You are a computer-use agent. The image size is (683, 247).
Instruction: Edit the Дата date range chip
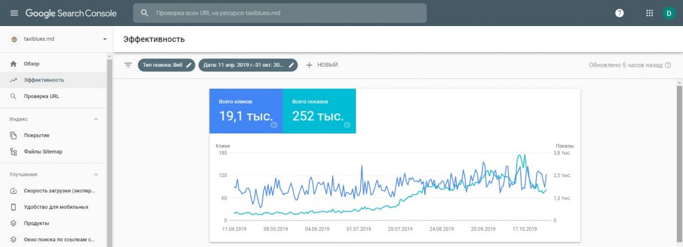[x=248, y=65]
